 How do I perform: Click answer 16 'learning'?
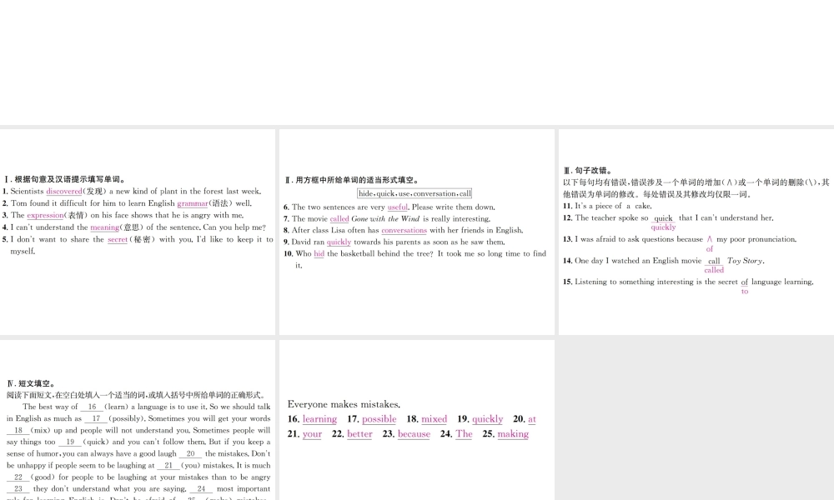point(319,419)
